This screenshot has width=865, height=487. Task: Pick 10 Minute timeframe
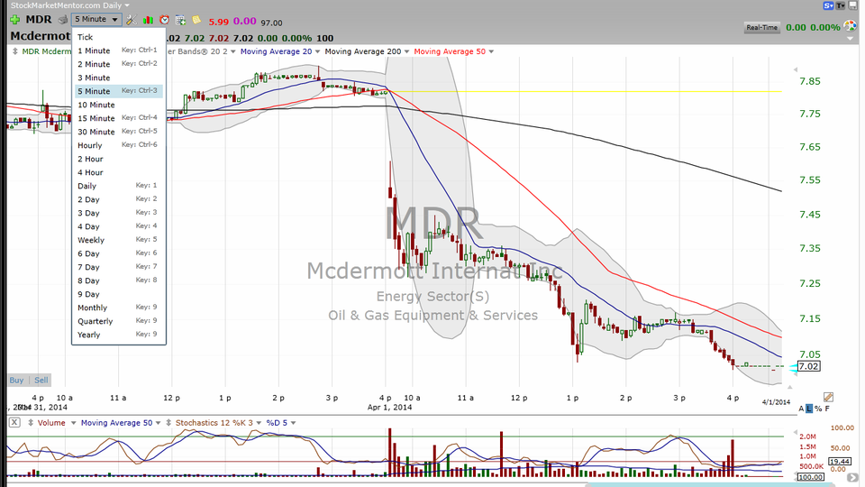pyautogui.click(x=119, y=105)
